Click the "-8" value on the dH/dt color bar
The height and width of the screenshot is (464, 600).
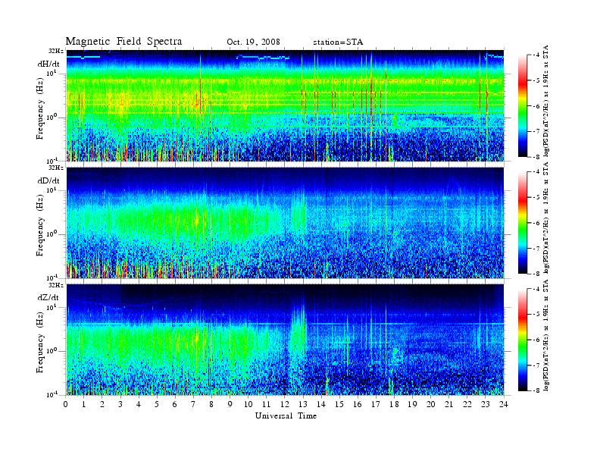[x=537, y=157]
